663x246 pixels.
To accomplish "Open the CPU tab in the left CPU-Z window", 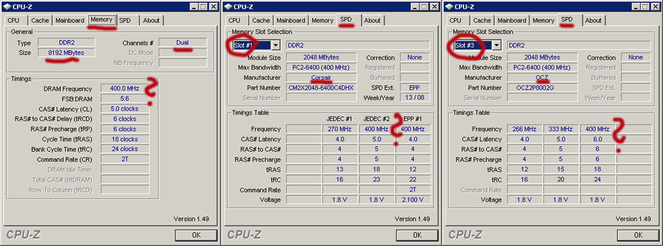I will pos(13,20).
